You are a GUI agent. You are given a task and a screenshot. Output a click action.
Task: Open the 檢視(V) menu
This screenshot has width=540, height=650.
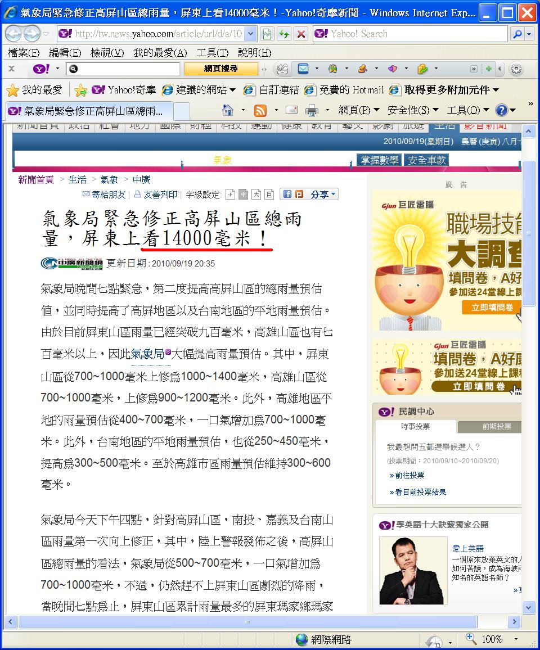[x=107, y=53]
